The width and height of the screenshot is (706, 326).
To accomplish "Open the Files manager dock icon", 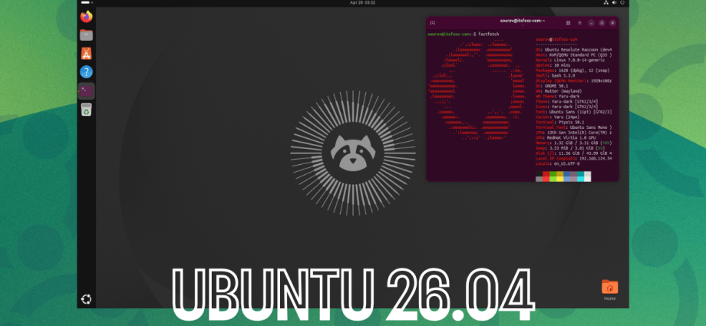I will point(87,35).
